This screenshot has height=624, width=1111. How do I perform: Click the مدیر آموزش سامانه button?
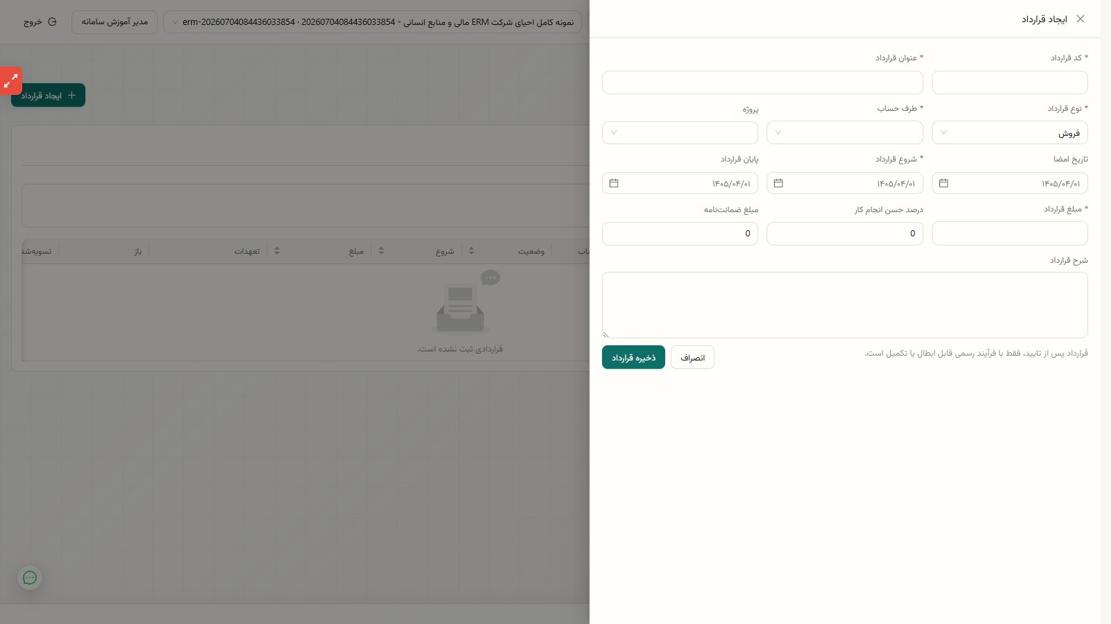[115, 21]
